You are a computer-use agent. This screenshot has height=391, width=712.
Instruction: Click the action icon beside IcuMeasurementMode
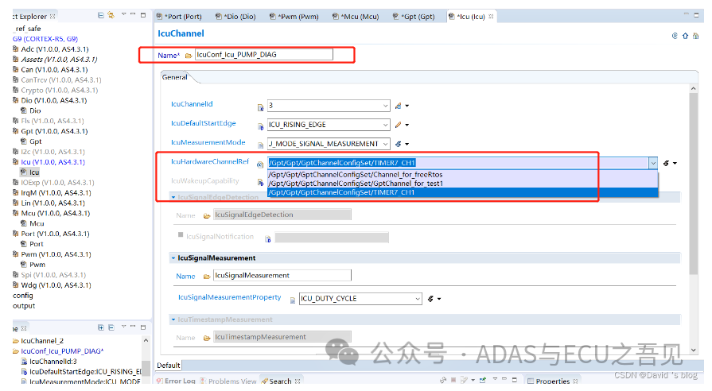[x=399, y=144]
